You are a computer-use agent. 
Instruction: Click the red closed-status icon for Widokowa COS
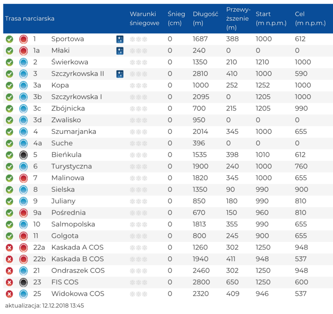[9, 294]
